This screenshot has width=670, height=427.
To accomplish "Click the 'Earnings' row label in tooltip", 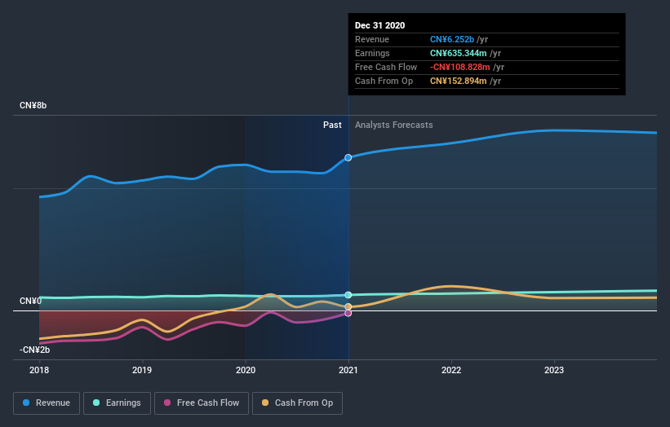I will (372, 53).
